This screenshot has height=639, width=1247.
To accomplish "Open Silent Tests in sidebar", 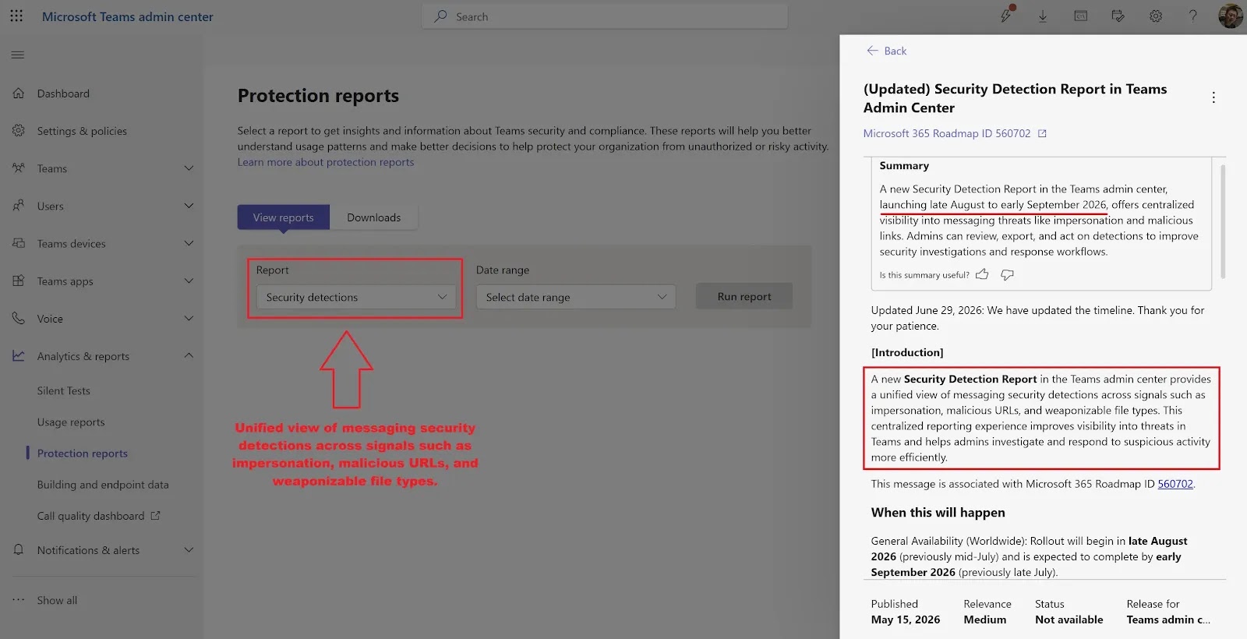I will 64,390.
